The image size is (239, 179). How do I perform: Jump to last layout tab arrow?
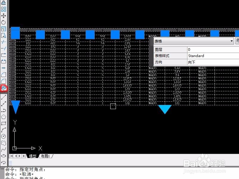coord(24,156)
